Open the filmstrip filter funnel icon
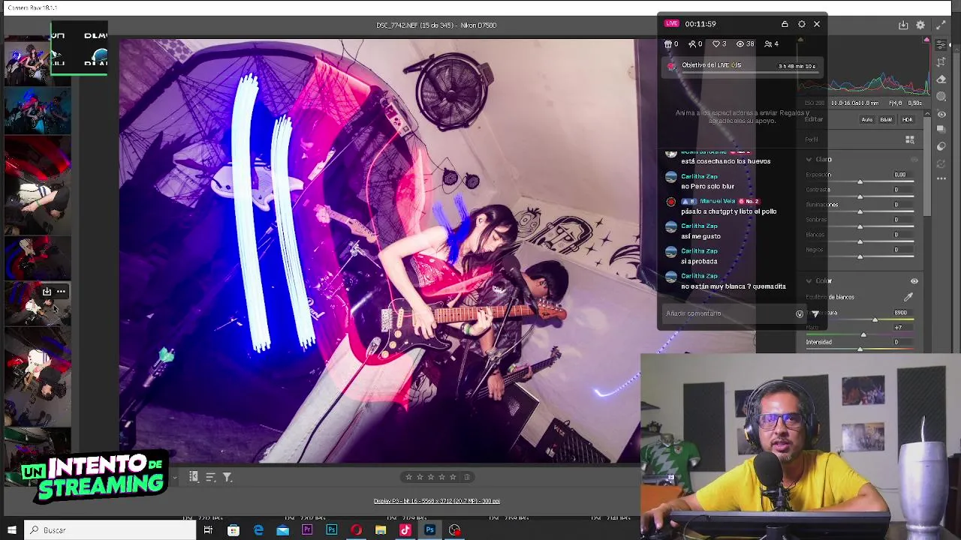This screenshot has width=961, height=540. point(227,477)
